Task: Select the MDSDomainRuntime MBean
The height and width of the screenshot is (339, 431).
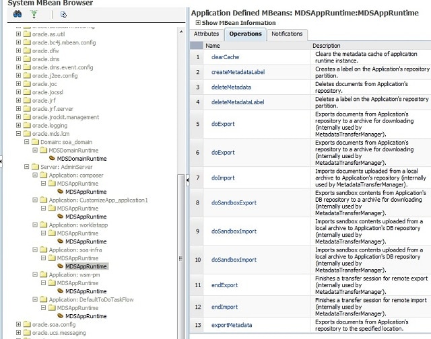Action: pyautogui.click(x=81, y=159)
